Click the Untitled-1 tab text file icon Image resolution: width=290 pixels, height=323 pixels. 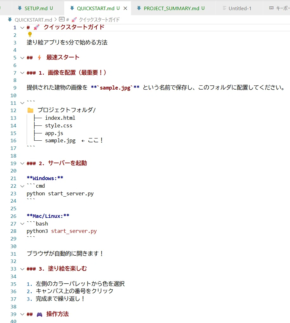pos(224,8)
